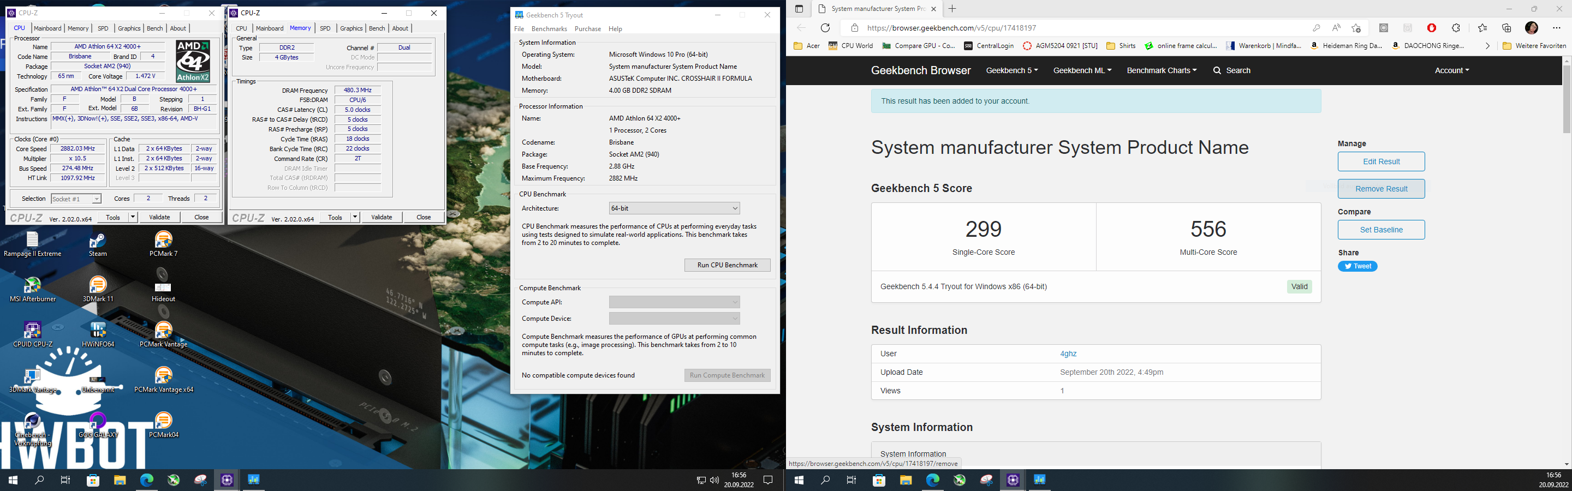Select the PCMark04 desktop shortcut

point(163,425)
